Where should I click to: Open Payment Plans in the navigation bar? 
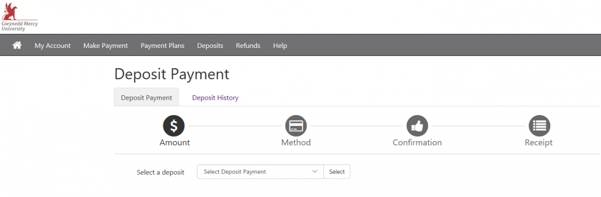click(x=162, y=45)
